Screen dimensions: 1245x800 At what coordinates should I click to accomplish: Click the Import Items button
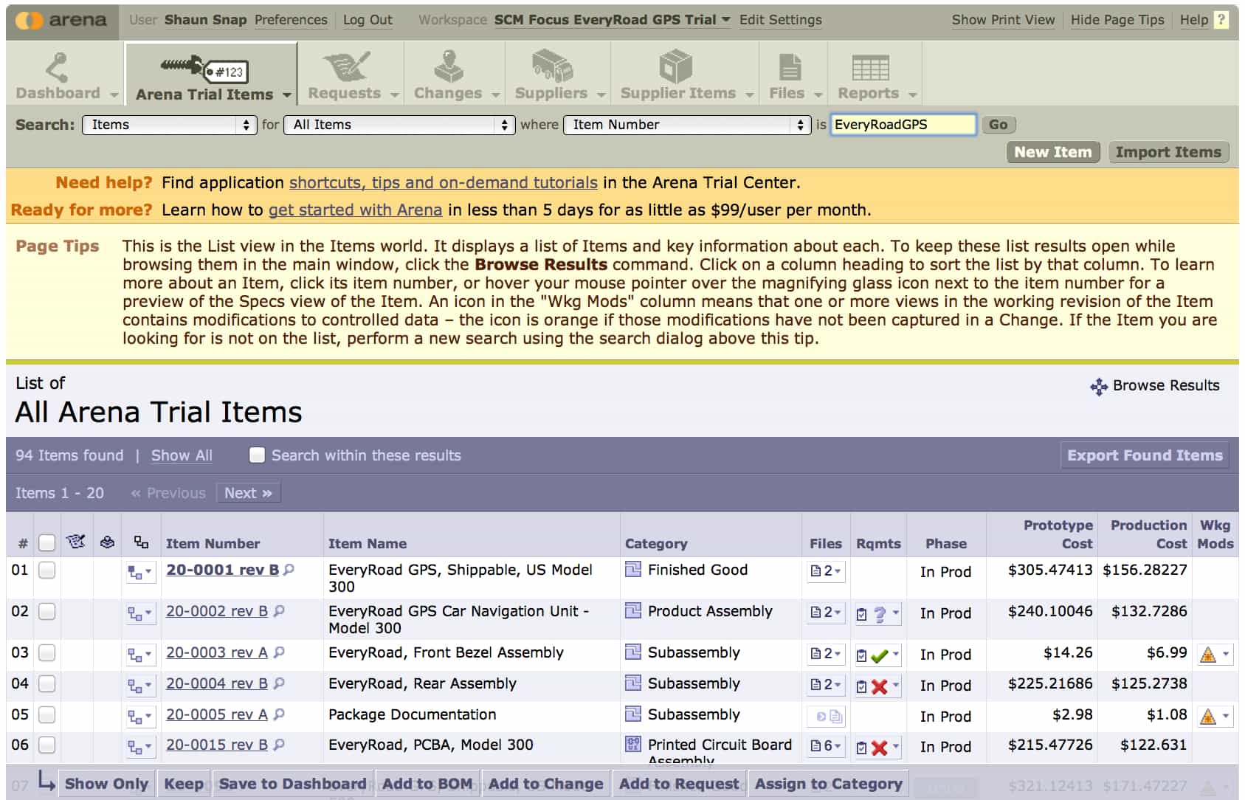coord(1168,152)
